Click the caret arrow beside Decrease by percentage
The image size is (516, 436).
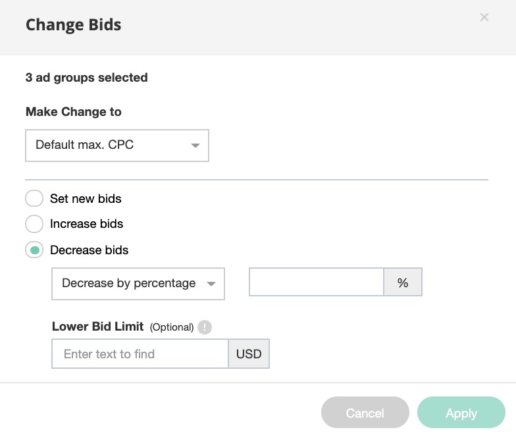(x=211, y=284)
